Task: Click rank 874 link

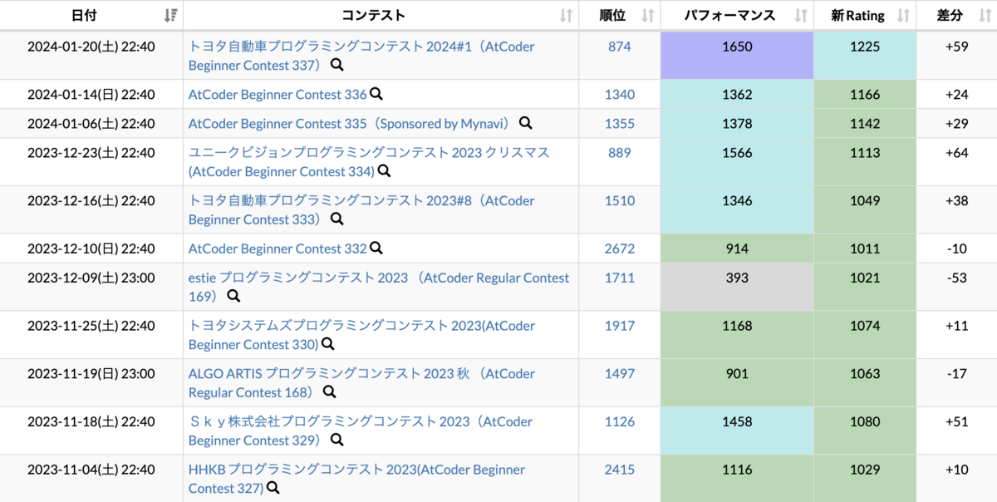Action: click(620, 47)
